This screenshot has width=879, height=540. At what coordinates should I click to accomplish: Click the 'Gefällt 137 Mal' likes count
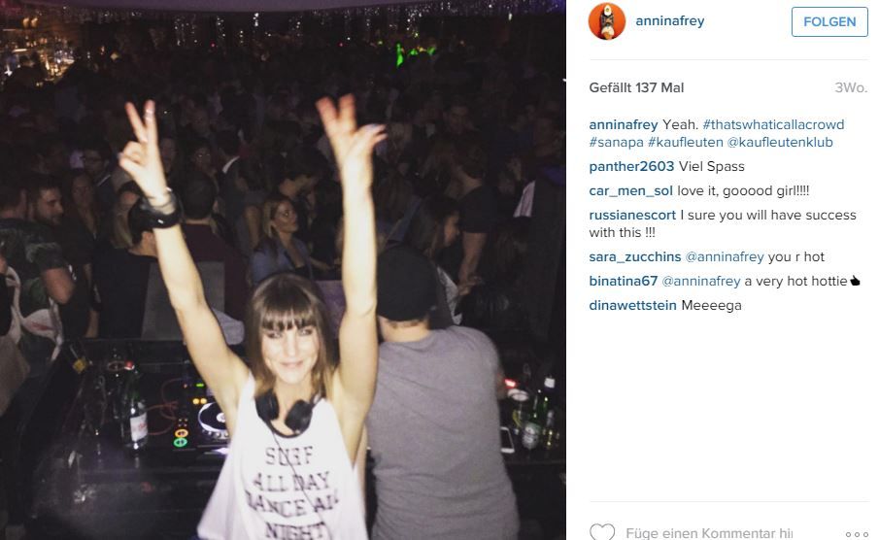tap(636, 88)
